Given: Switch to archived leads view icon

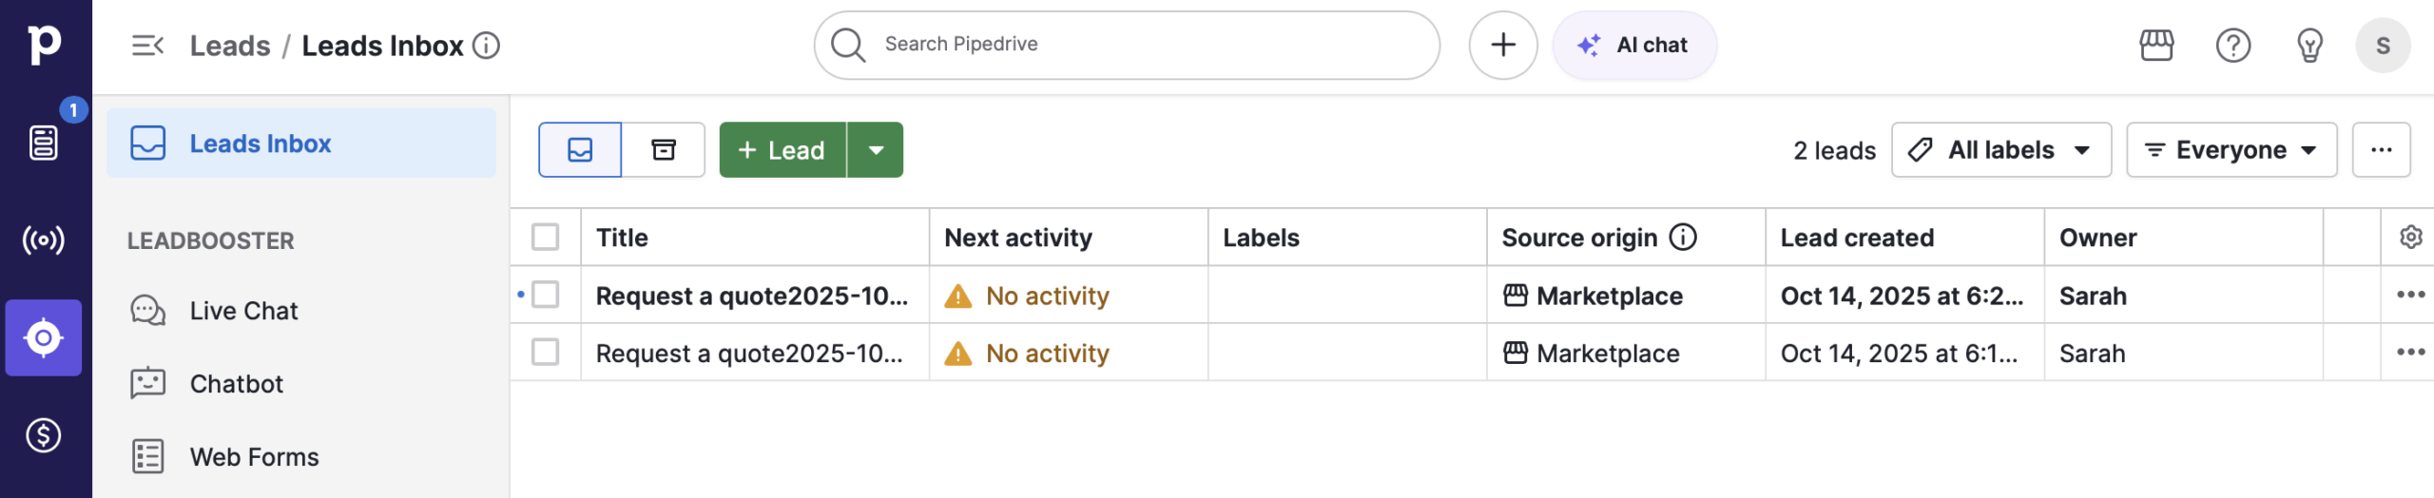Looking at the screenshot, I should 663,149.
